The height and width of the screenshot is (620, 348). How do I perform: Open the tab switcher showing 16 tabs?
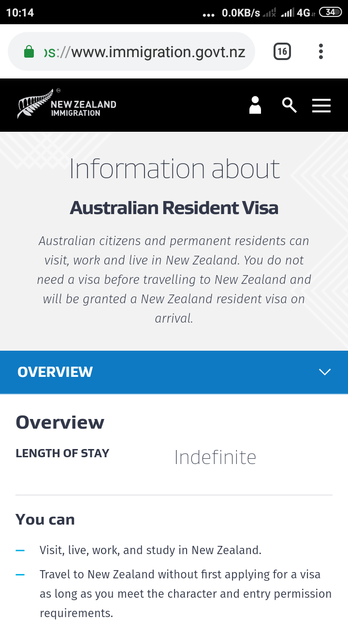[x=282, y=51]
